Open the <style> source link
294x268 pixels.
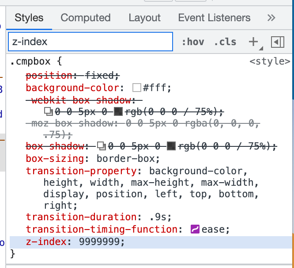[x=270, y=61]
